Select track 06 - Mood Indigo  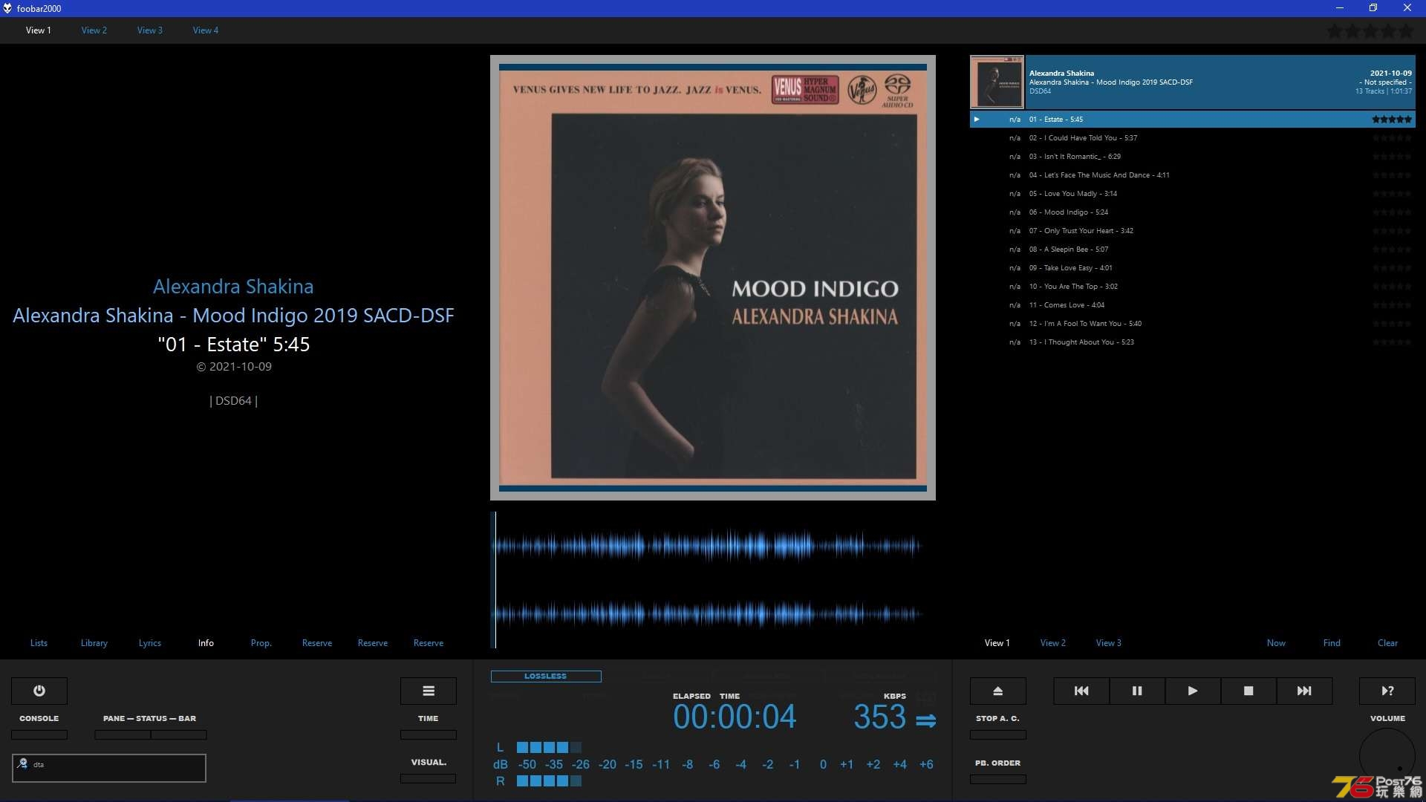click(x=1193, y=212)
